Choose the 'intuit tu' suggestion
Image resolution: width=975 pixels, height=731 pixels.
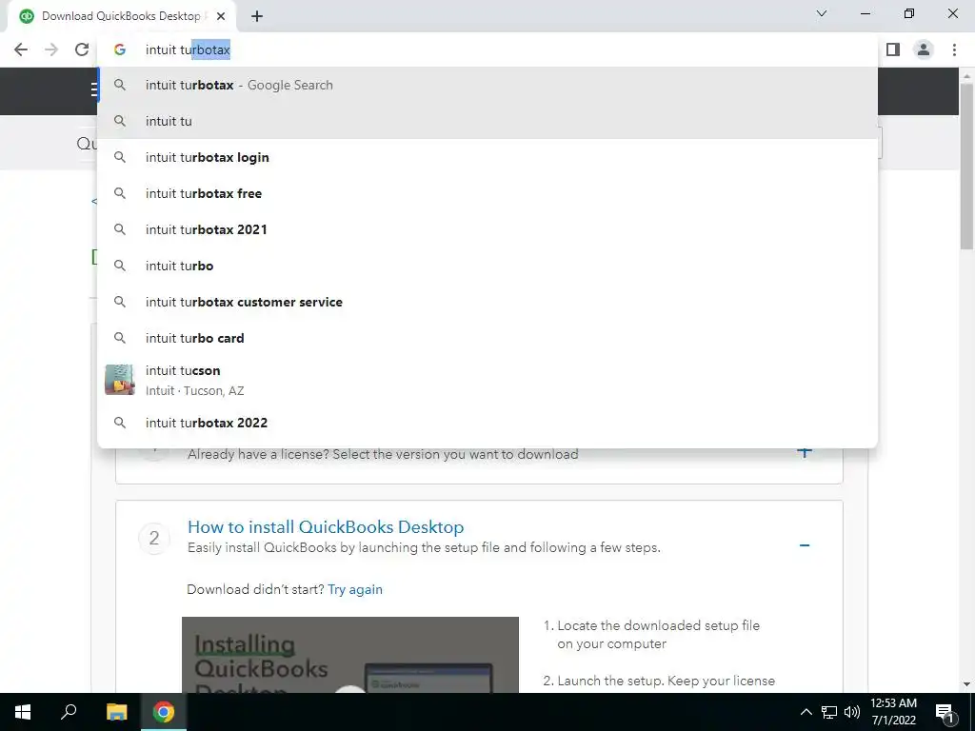(487, 121)
